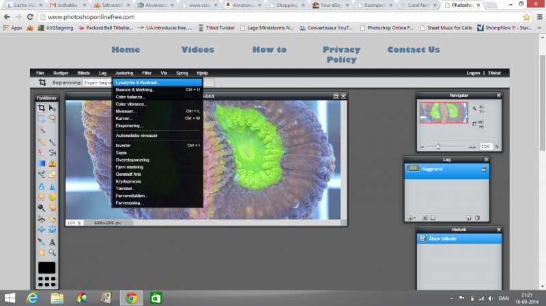The height and width of the screenshot is (306, 546).
Task: Toggle lock on Baggrund layer
Action: point(483,168)
